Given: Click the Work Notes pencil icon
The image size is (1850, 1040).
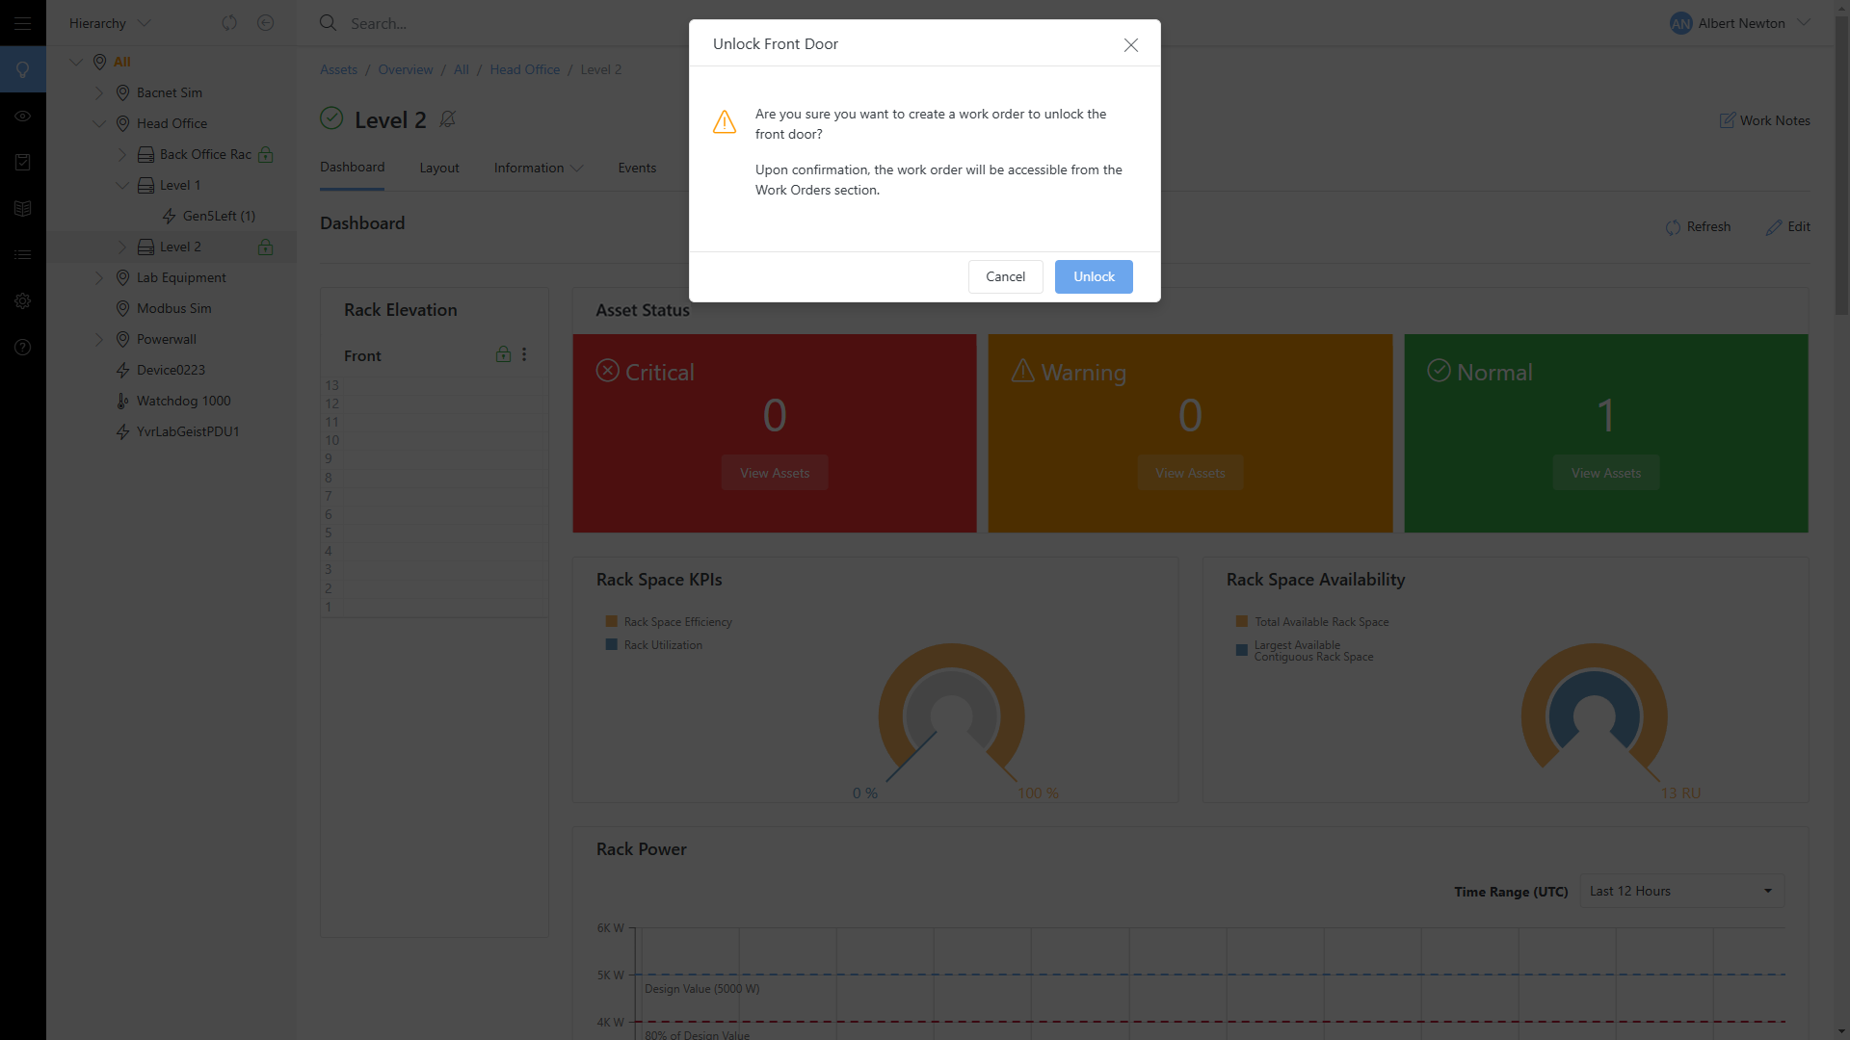Looking at the screenshot, I should click(1727, 120).
